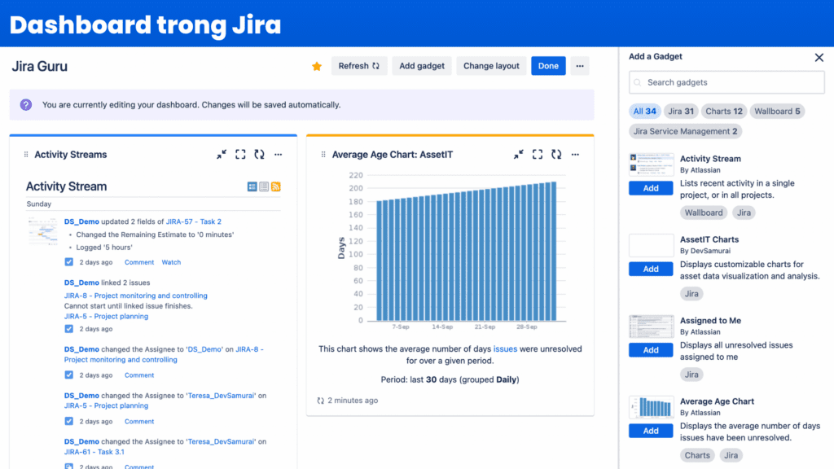
Task: Click issue type icon under JIRA-5 assignee change
Action: click(69, 421)
